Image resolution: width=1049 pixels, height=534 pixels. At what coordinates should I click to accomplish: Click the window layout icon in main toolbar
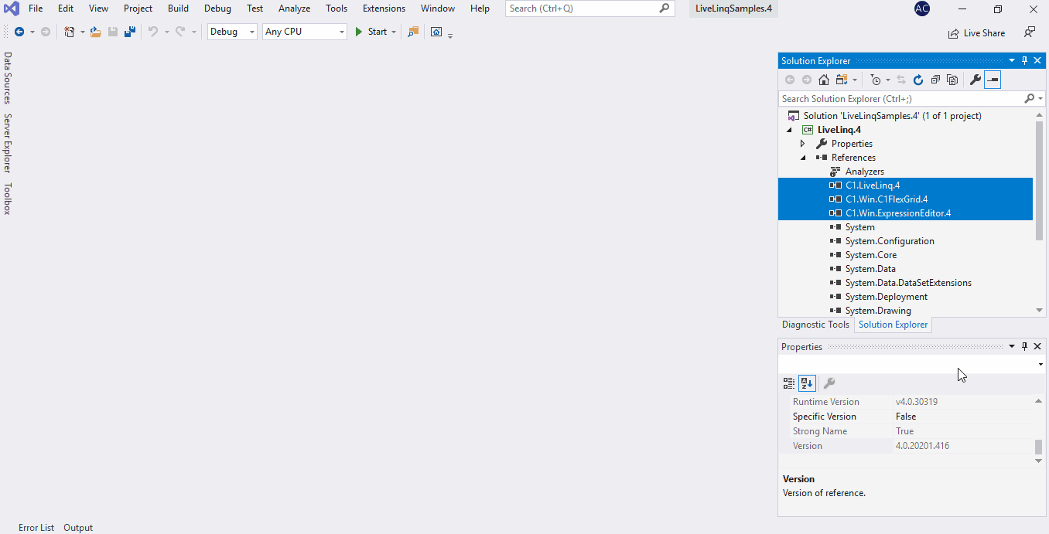(436, 32)
